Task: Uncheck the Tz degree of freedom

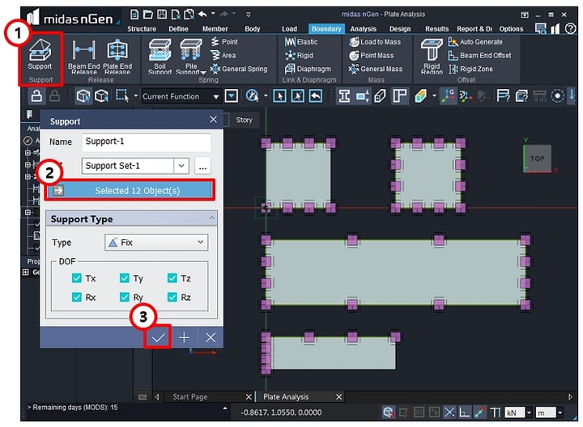Action: [172, 278]
